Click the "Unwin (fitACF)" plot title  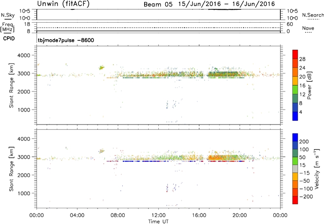point(63,4)
